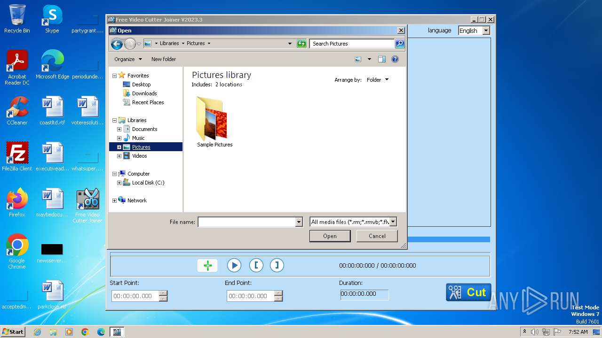Open the coastltd.rtf document

(52, 111)
